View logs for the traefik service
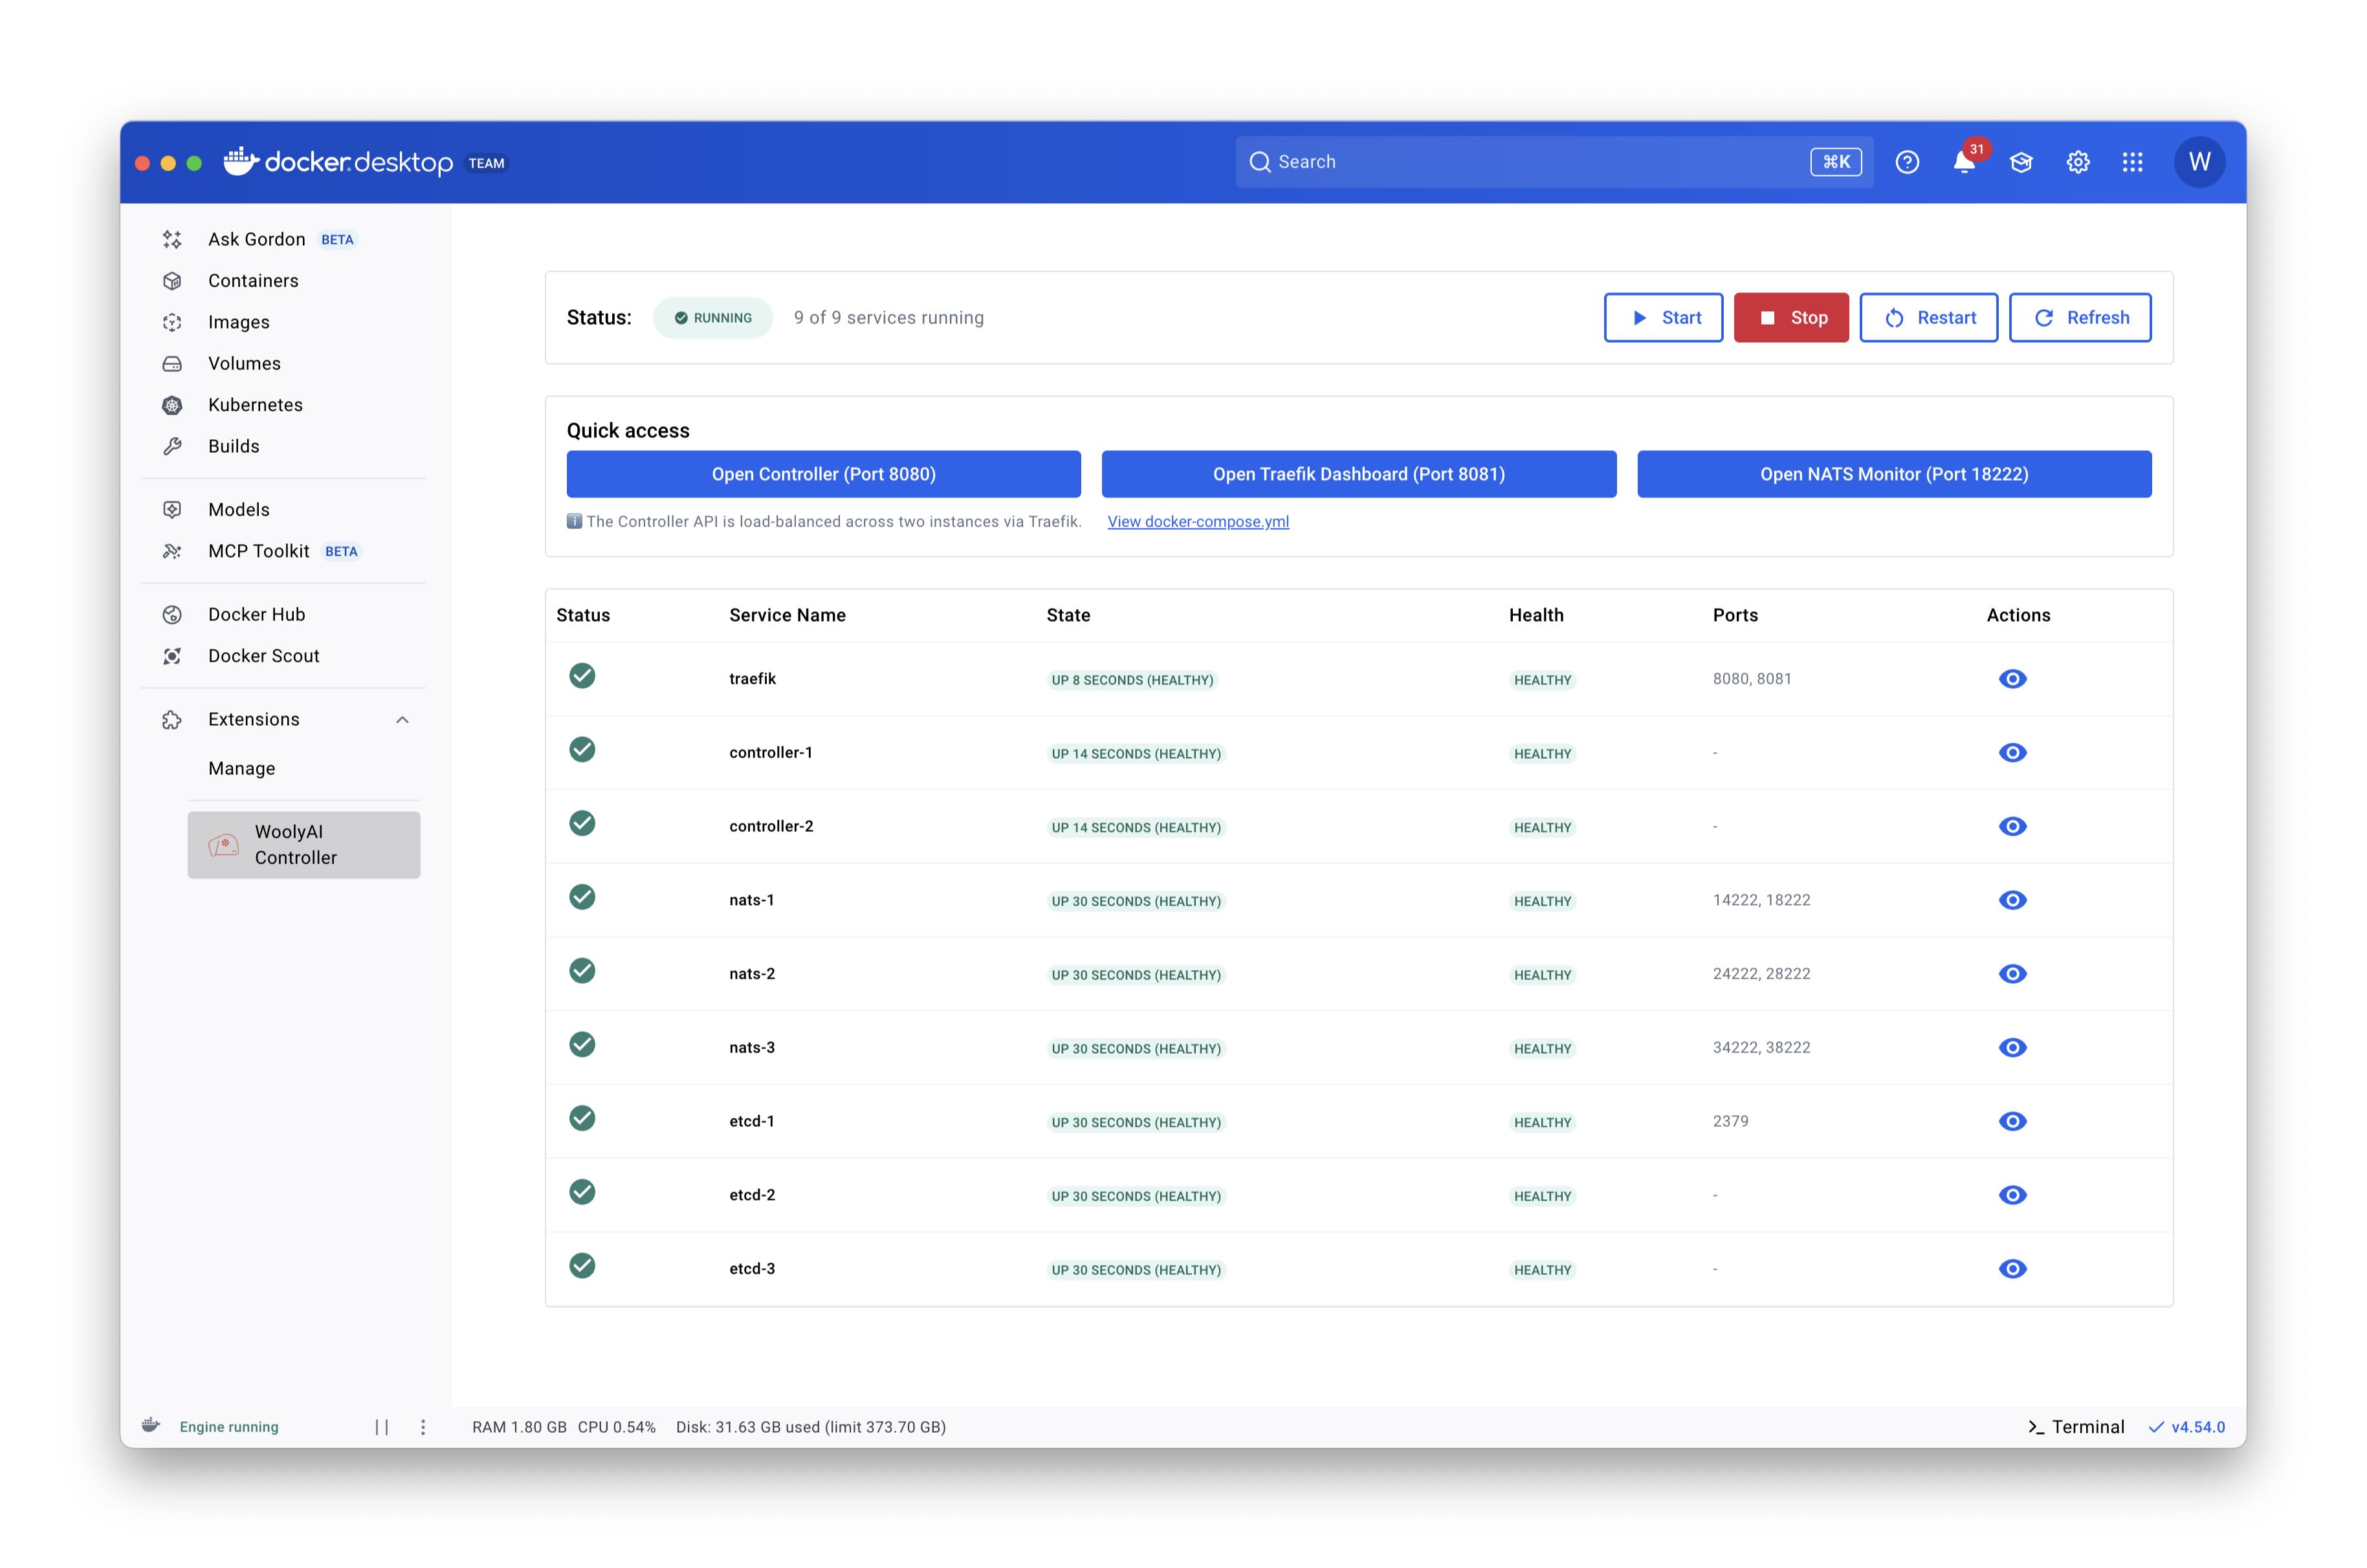The height and width of the screenshot is (1568, 2367). click(x=2014, y=678)
